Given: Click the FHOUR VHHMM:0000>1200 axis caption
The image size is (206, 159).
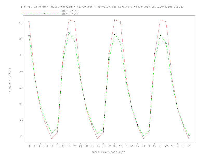Looking at the screenshot, I should [108, 152].
